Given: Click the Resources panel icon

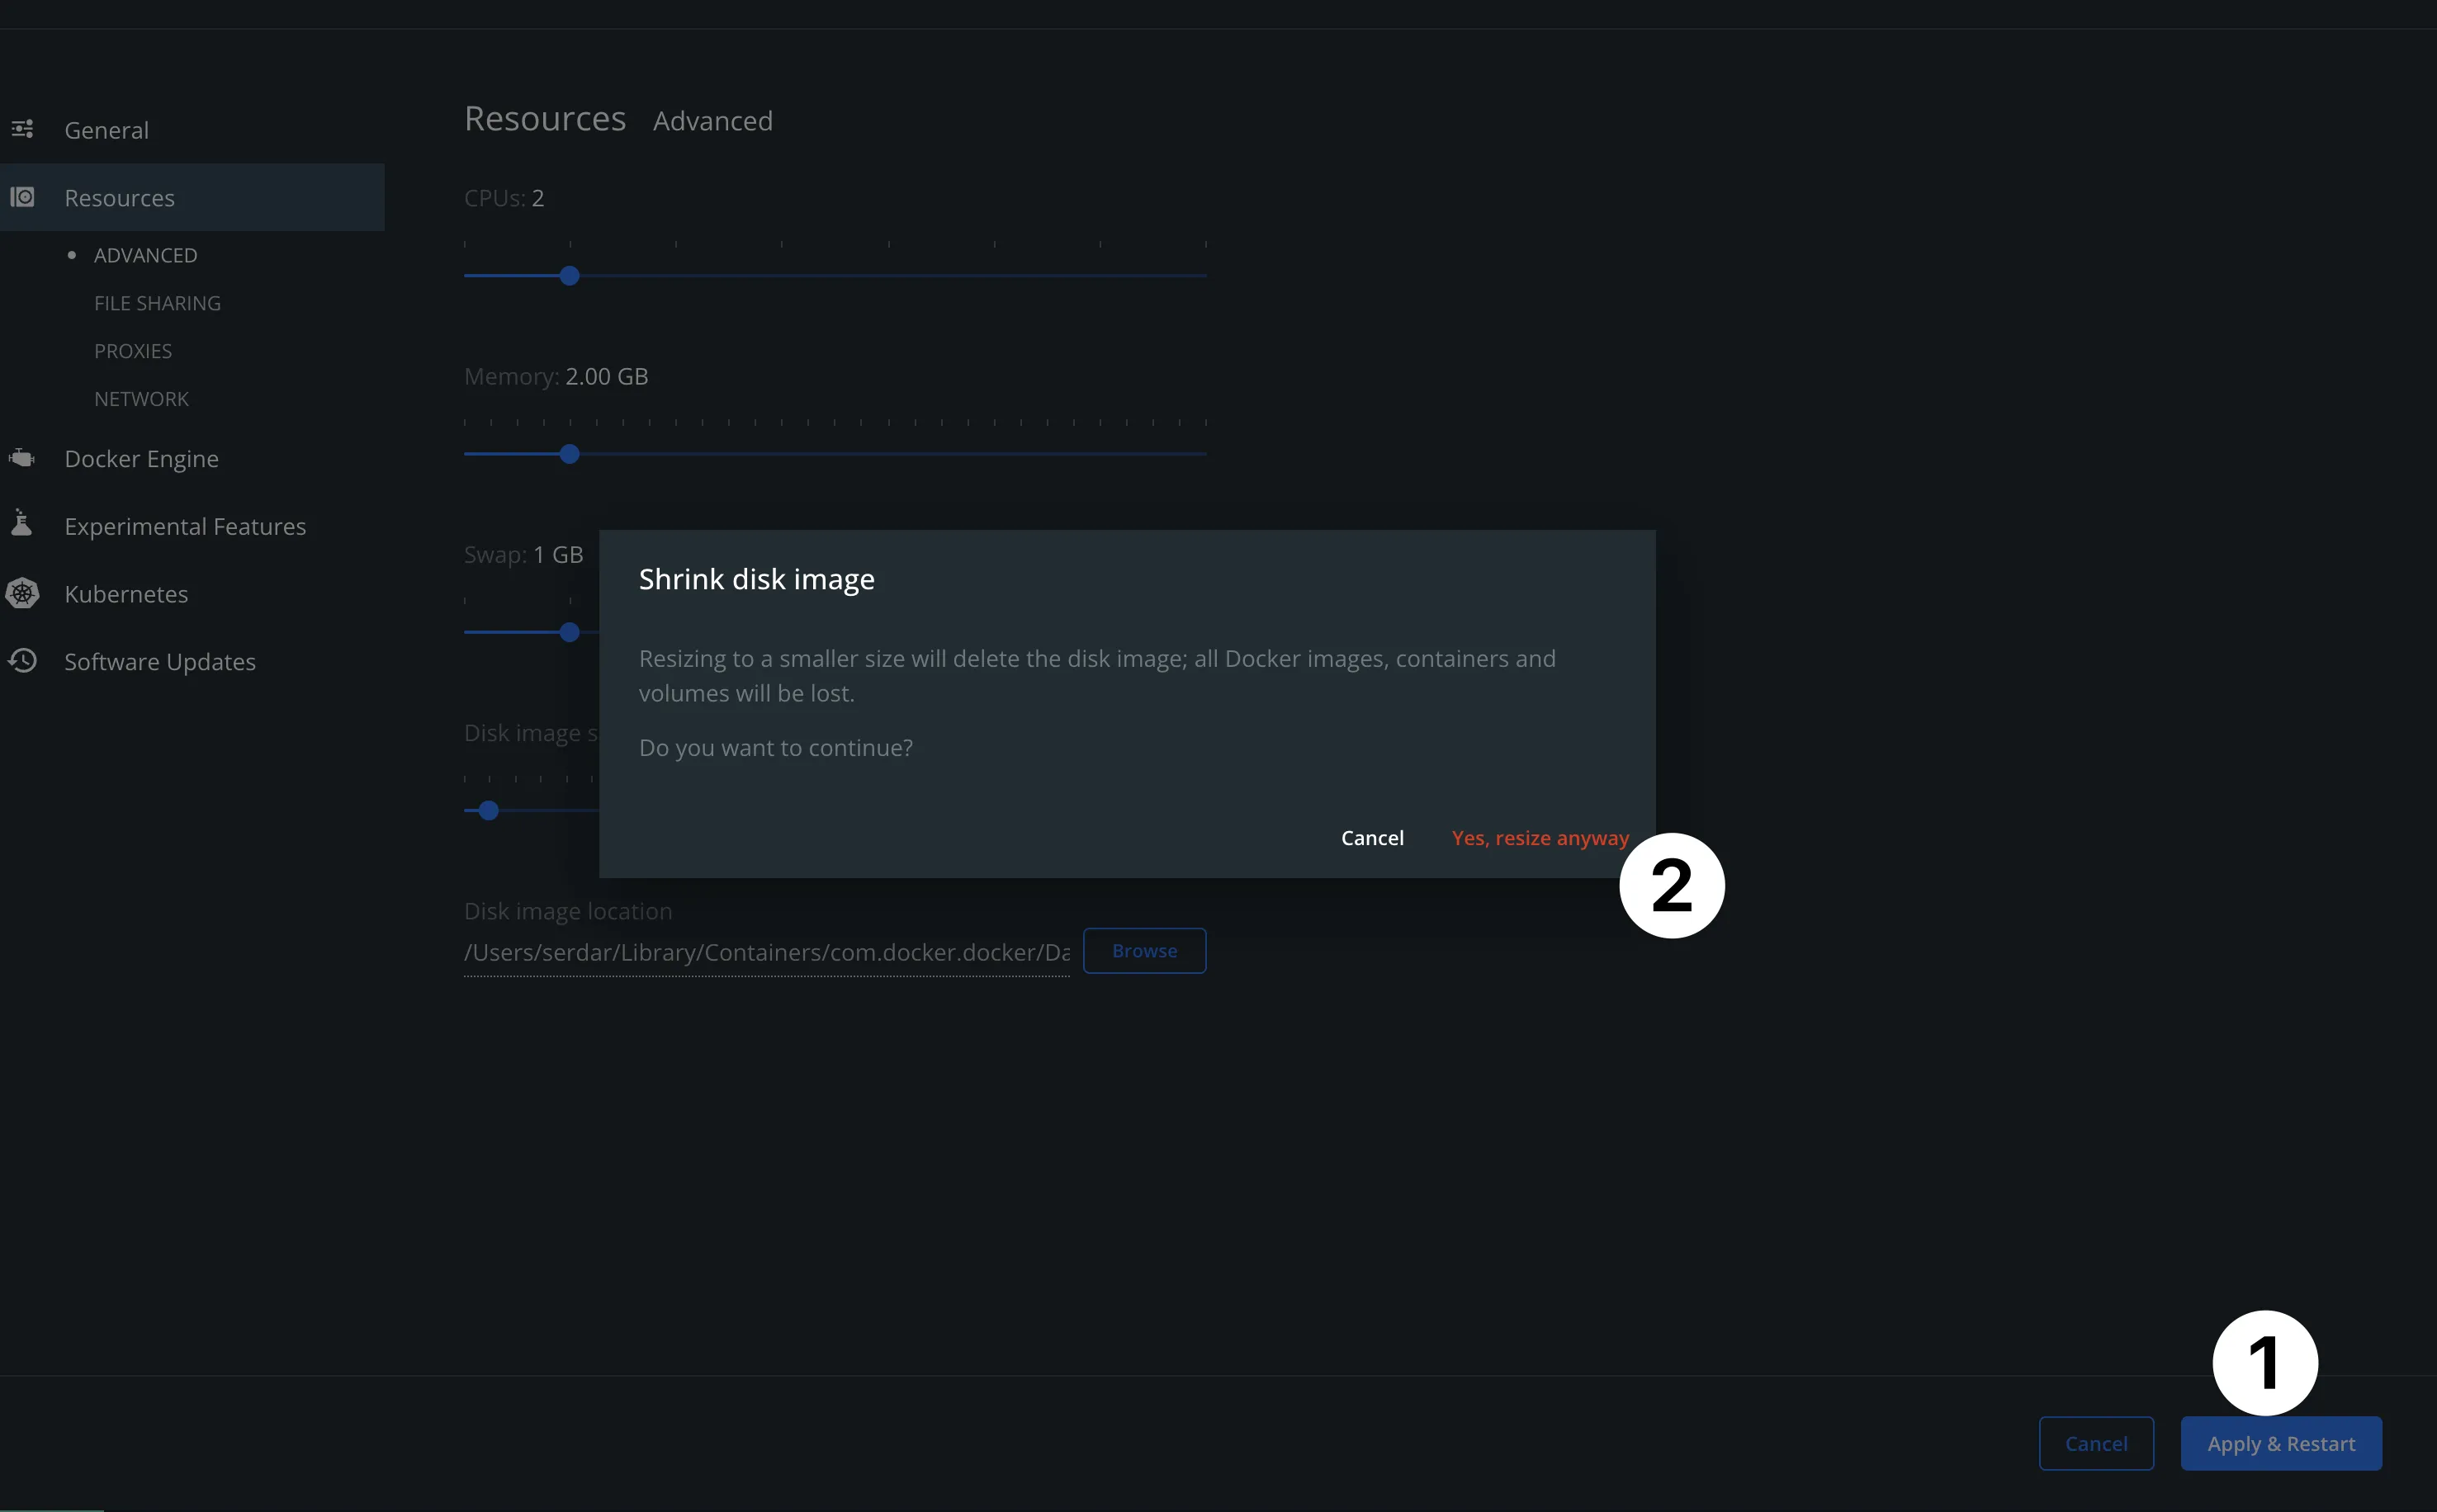Looking at the screenshot, I should [22, 195].
